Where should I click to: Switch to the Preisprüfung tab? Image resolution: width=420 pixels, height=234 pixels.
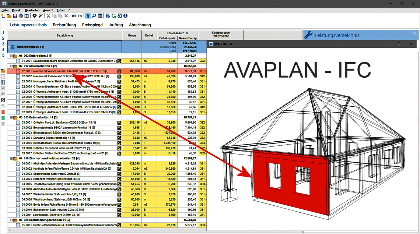pyautogui.click(x=64, y=25)
